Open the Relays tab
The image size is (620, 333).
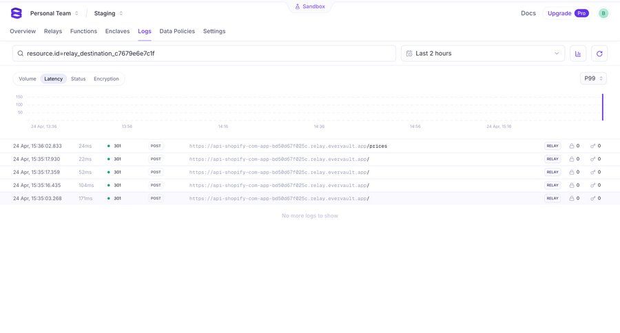tap(53, 31)
